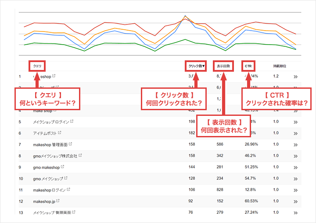Image resolution: width=316 pixels, height=223 pixels.
Task: Open external link icon beside gmo メイクショップ
Action: pyautogui.click(x=66, y=178)
